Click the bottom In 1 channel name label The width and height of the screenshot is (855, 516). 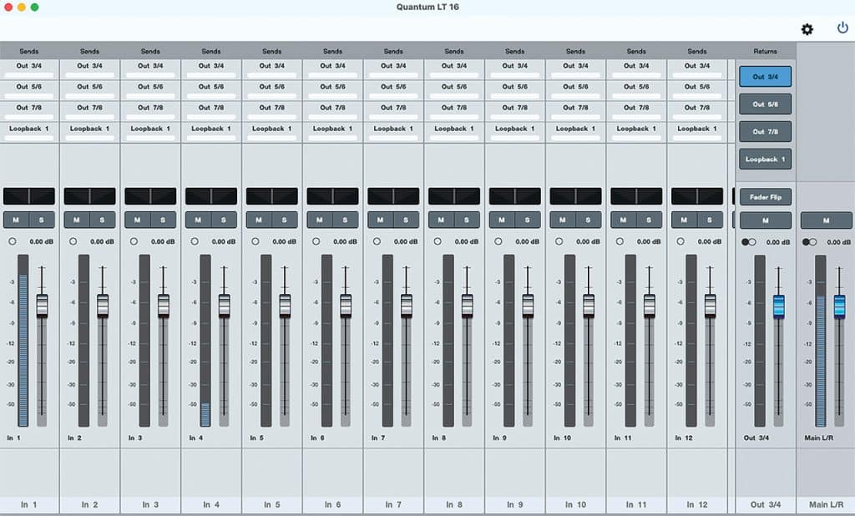point(29,504)
